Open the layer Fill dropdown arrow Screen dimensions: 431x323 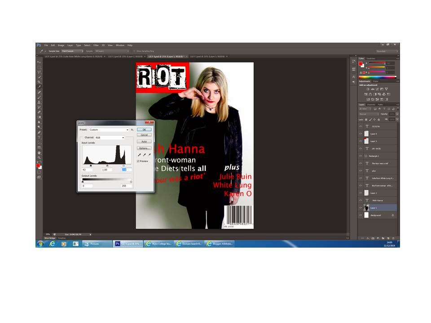[x=397, y=119]
